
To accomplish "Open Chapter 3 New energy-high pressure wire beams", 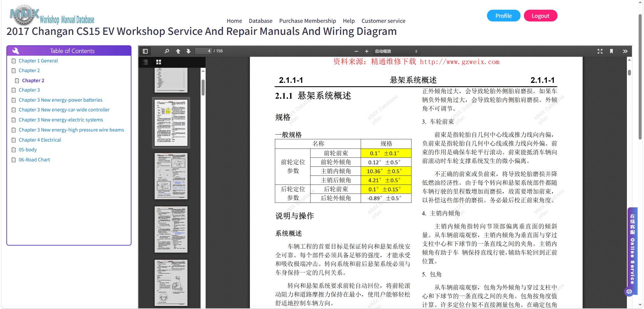I will click(71, 130).
